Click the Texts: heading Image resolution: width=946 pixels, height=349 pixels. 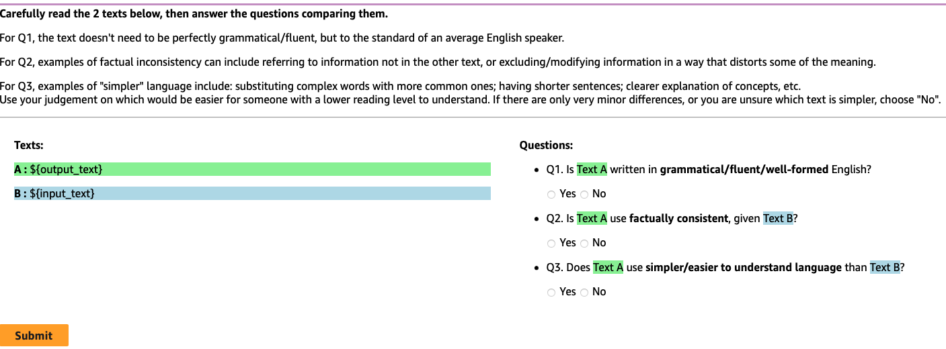click(29, 145)
